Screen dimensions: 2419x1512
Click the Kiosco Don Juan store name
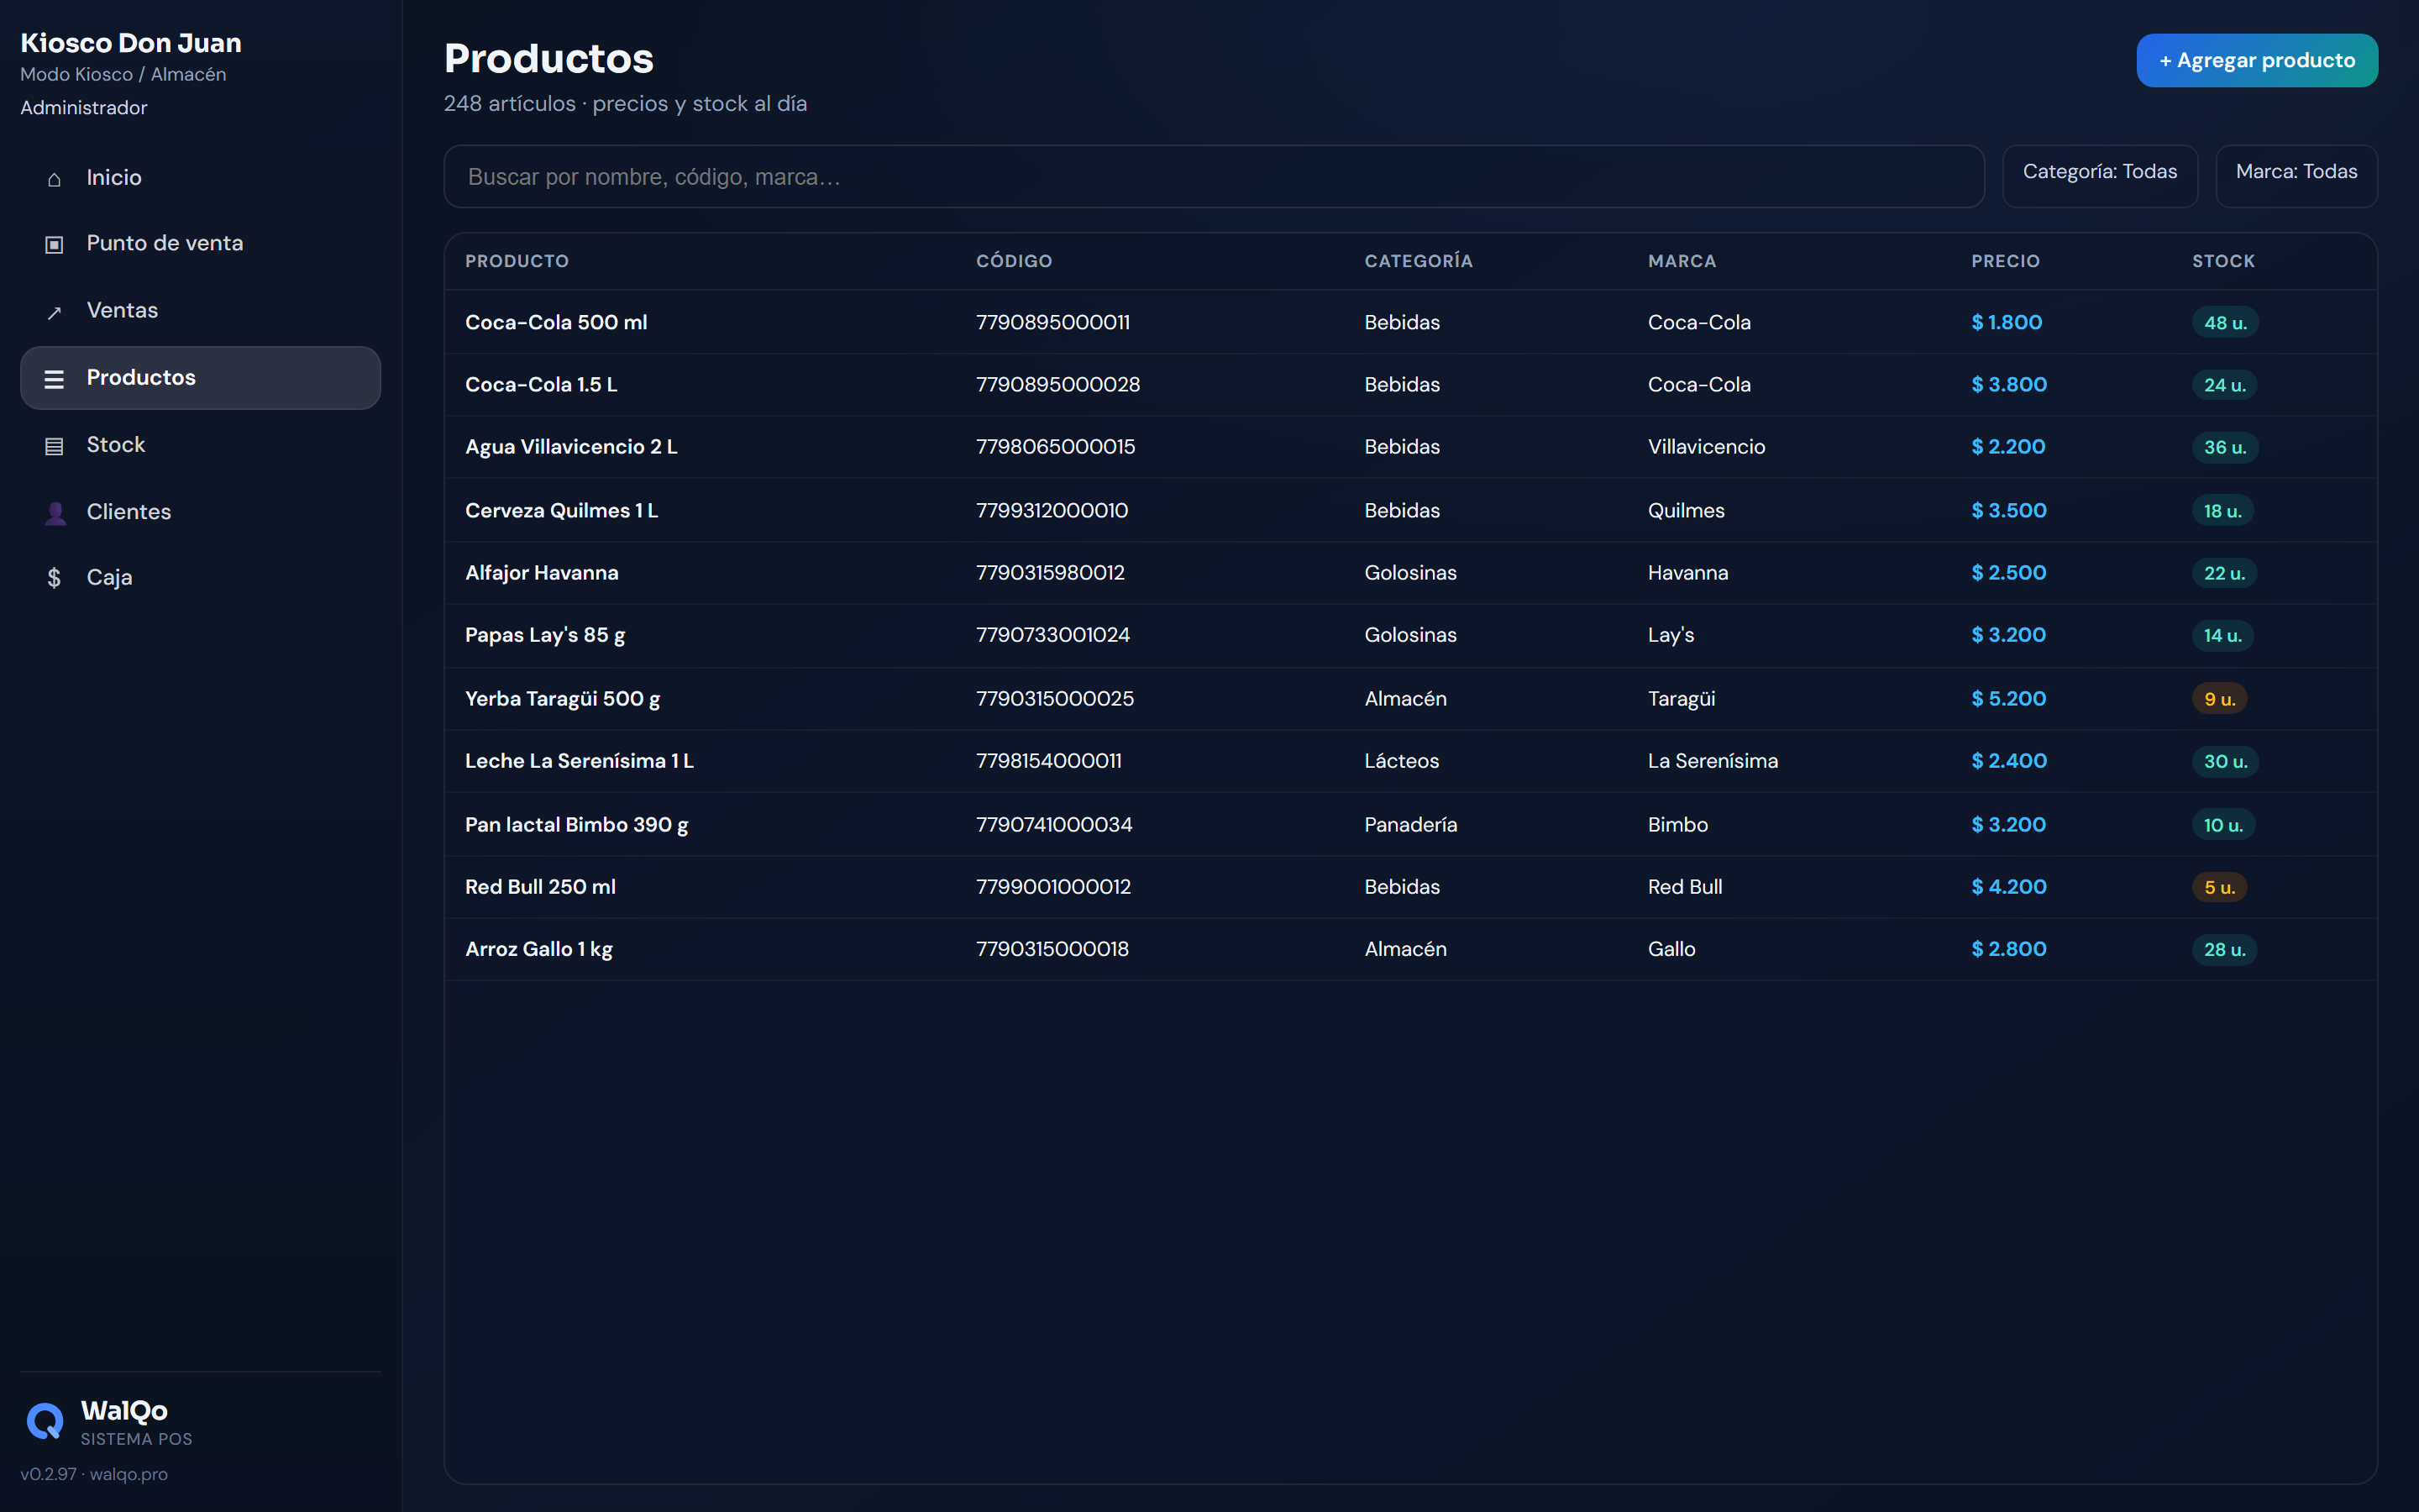coord(131,43)
